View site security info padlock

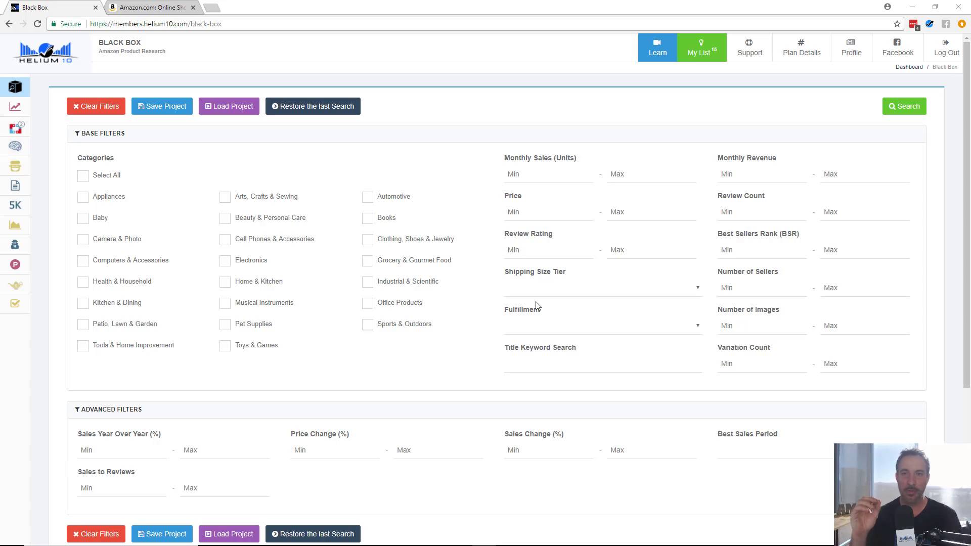pyautogui.click(x=54, y=24)
